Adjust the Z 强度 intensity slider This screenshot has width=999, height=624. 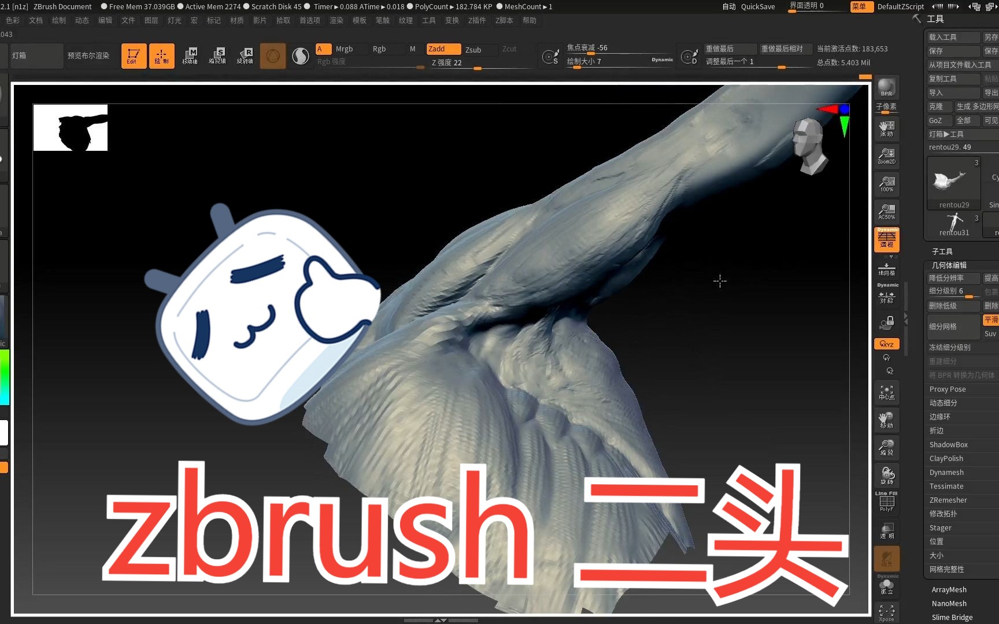click(477, 69)
